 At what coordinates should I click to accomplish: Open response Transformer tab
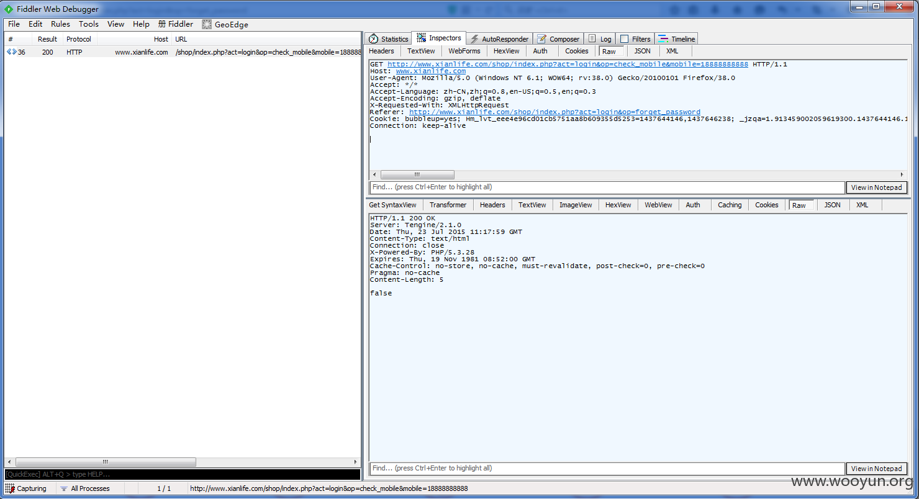[x=448, y=205]
